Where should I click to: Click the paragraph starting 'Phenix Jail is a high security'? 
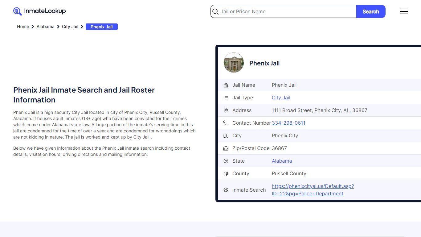click(104, 125)
